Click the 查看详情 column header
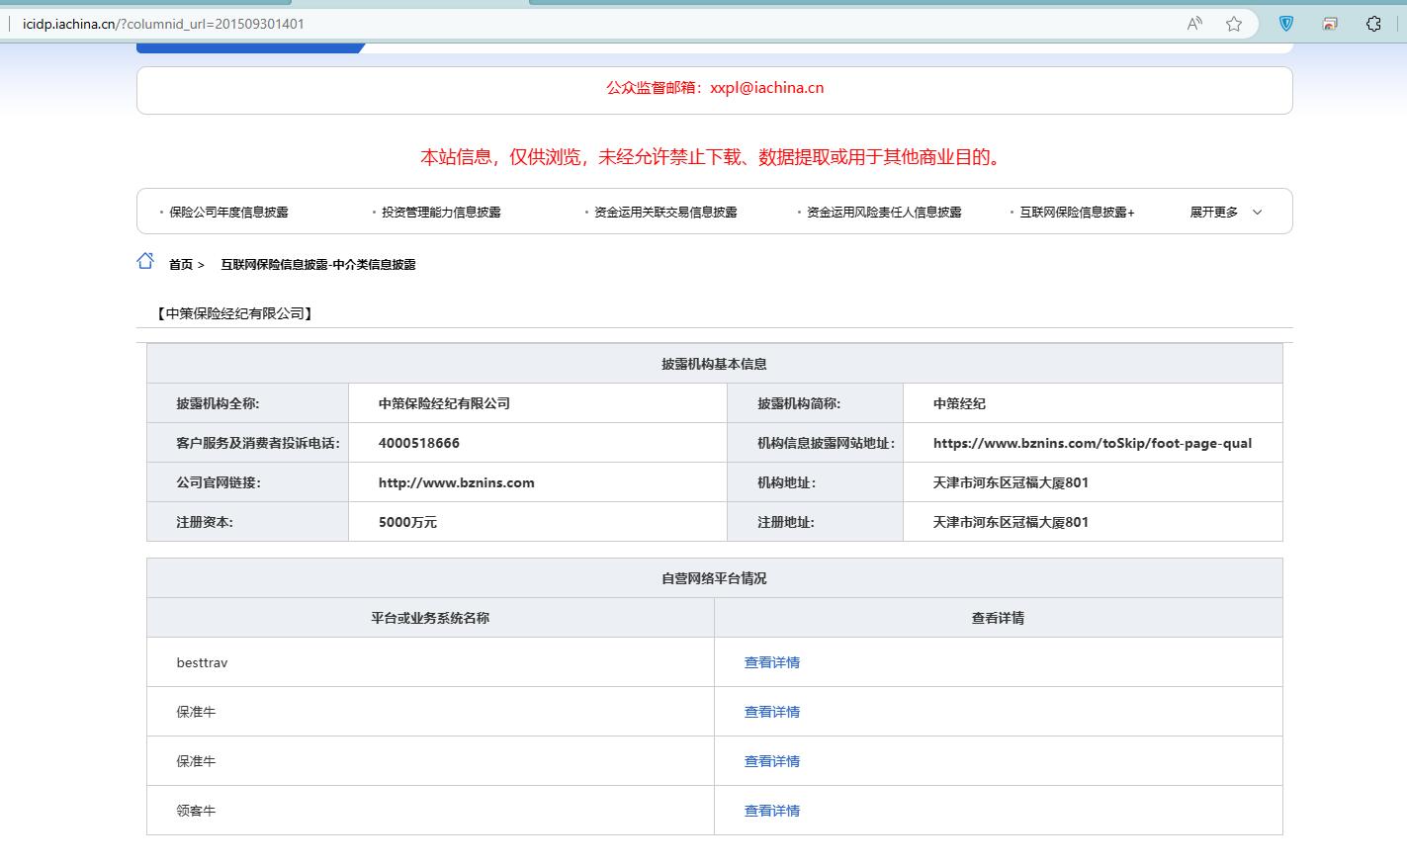Screen dimensions: 1407x866 pyautogui.click(x=998, y=618)
